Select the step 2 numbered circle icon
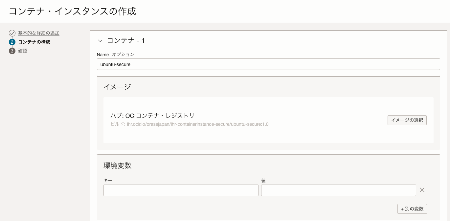This screenshot has width=450, height=221. pos(12,42)
